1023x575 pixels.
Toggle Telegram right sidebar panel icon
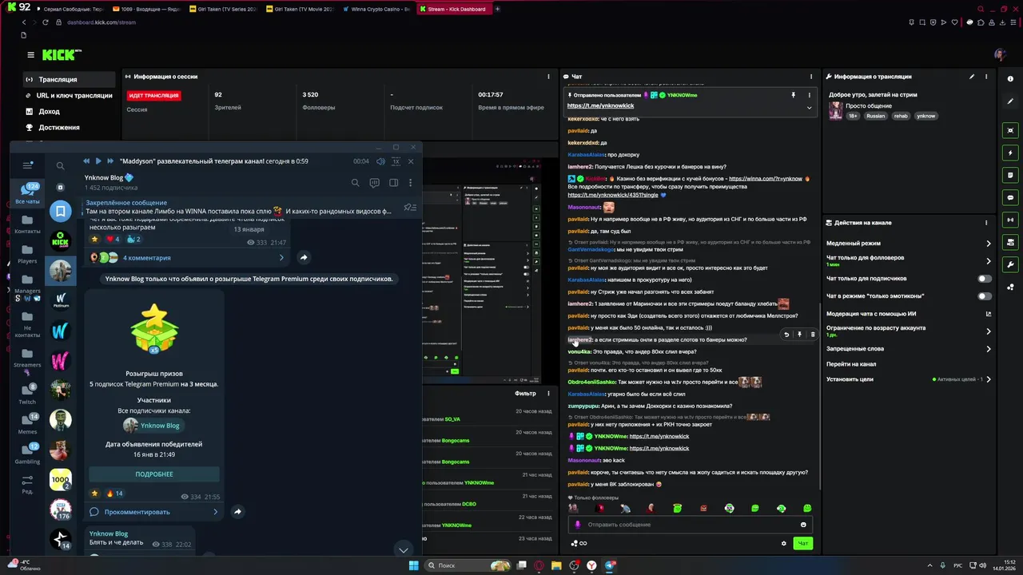(393, 183)
